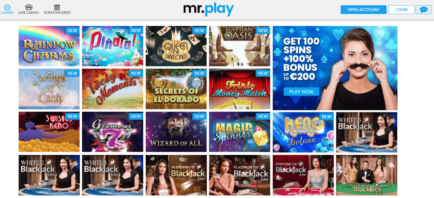Click the mr.play logo

[208, 9]
